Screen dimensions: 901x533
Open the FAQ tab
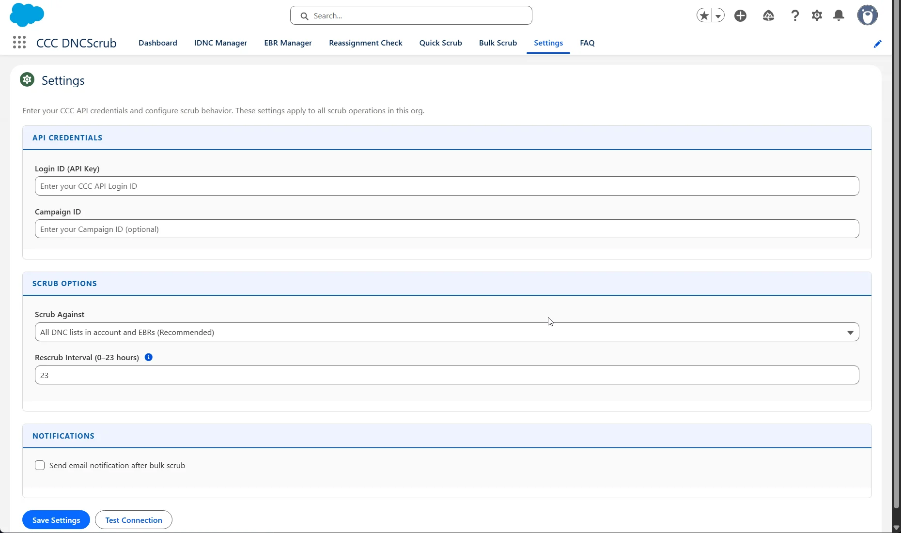tap(587, 43)
